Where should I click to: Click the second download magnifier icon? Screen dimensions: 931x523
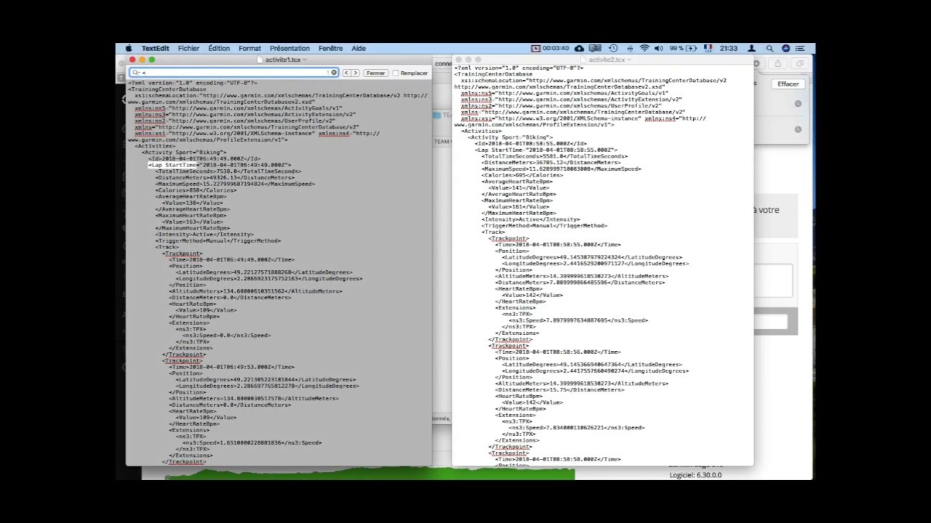coord(798,129)
